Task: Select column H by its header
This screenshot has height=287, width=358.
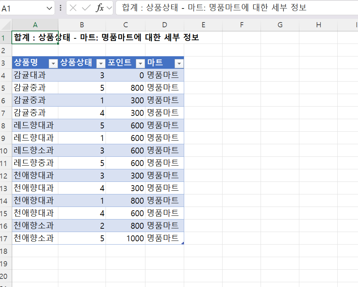Action: (x=318, y=25)
